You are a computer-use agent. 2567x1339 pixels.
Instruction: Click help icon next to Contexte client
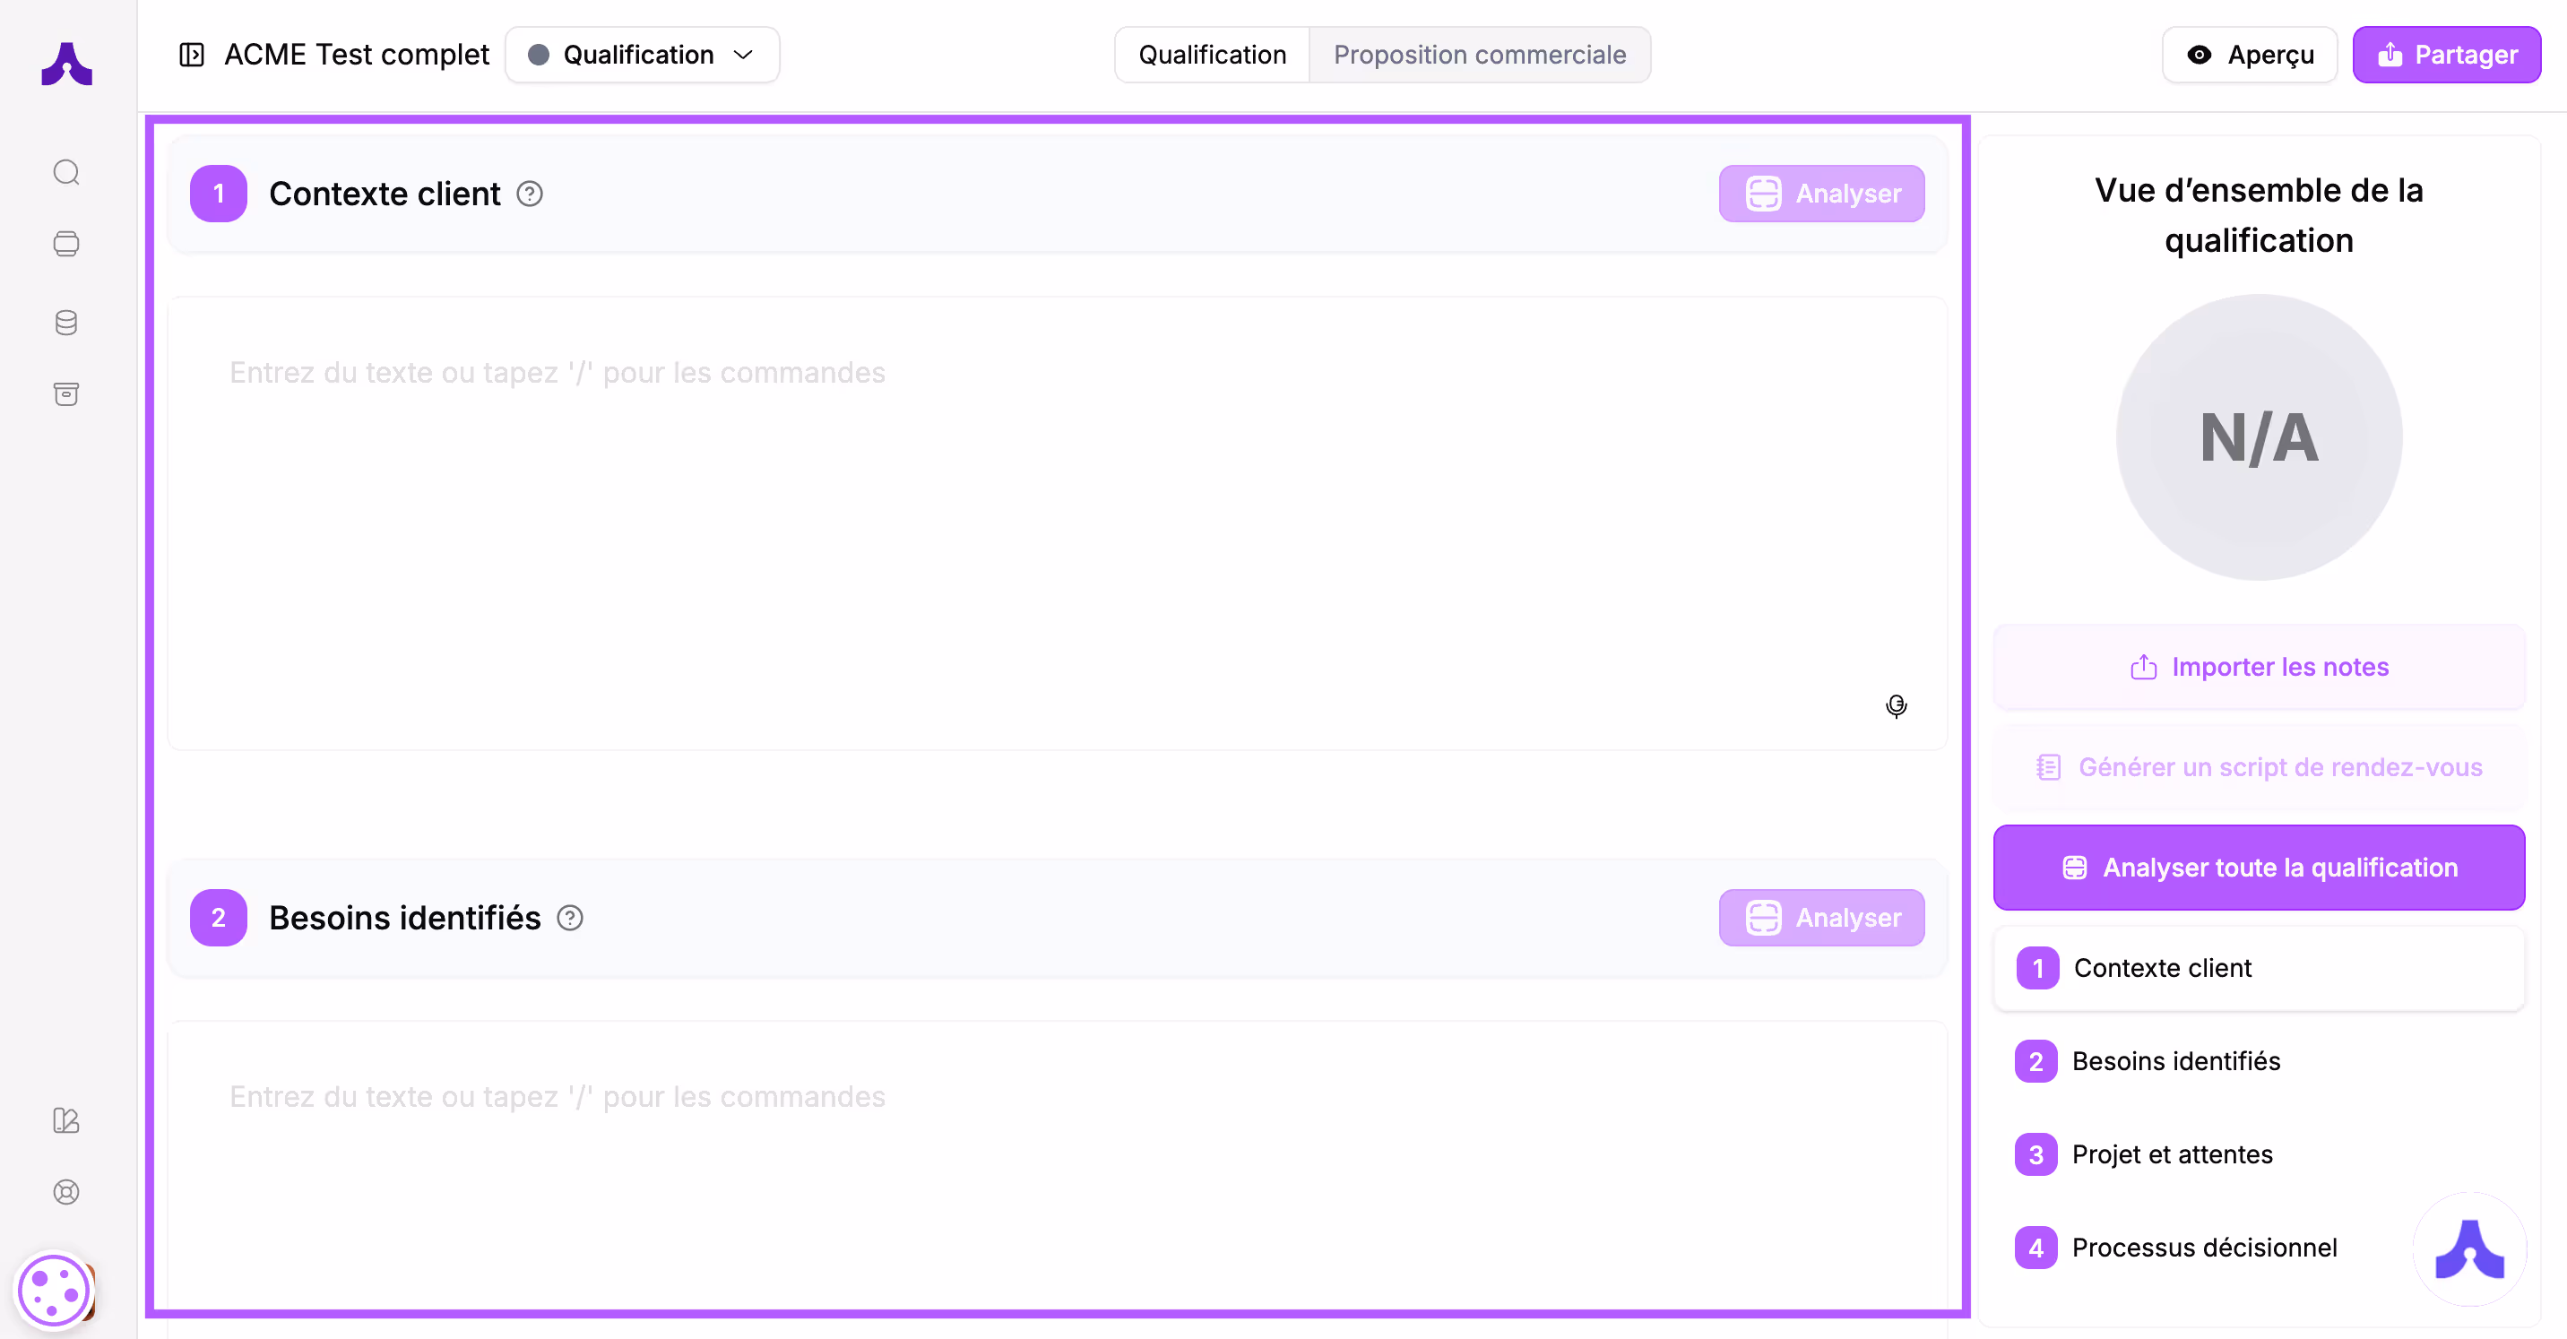click(529, 194)
